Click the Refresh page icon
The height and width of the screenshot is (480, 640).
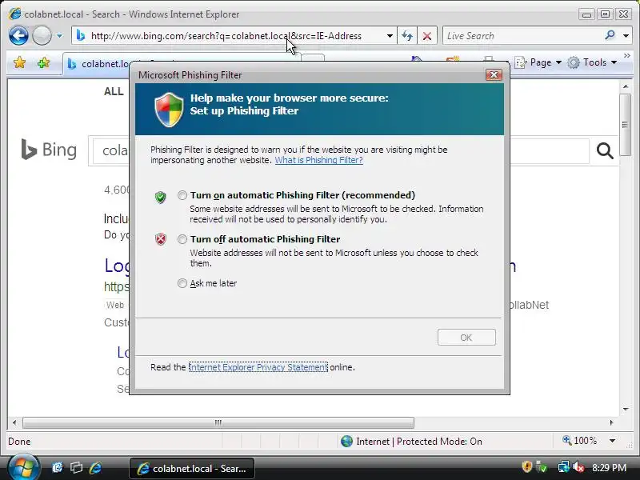pyautogui.click(x=407, y=36)
